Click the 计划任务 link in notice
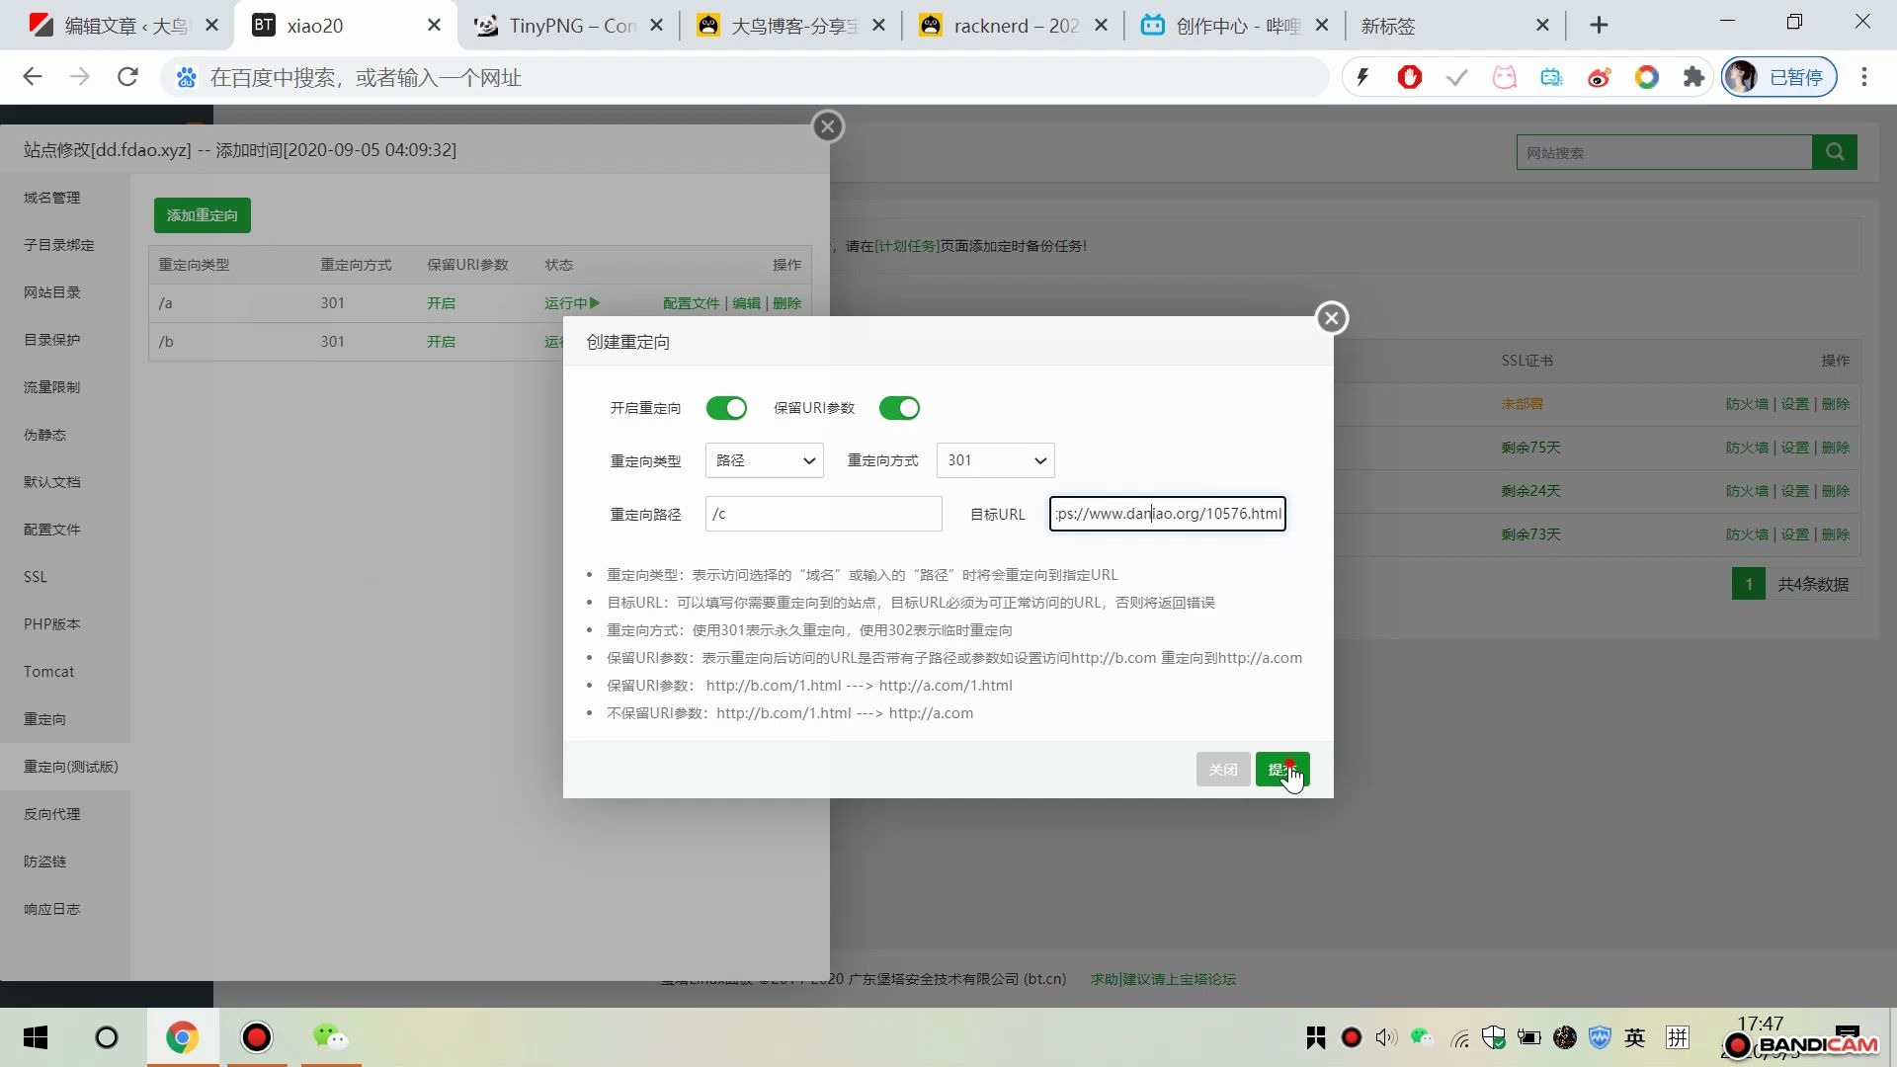 pyautogui.click(x=906, y=246)
